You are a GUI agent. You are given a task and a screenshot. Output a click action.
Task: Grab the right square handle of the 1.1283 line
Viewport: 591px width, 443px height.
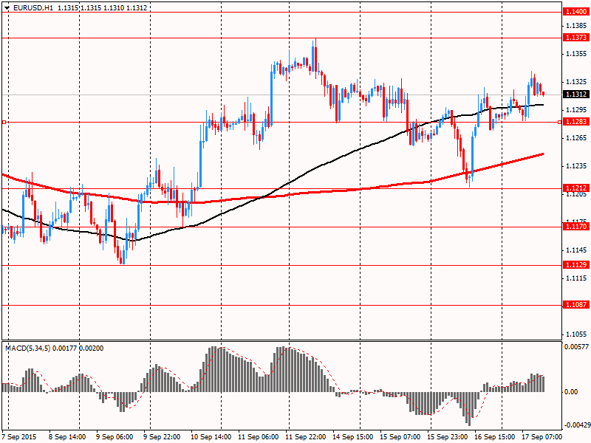559,122
